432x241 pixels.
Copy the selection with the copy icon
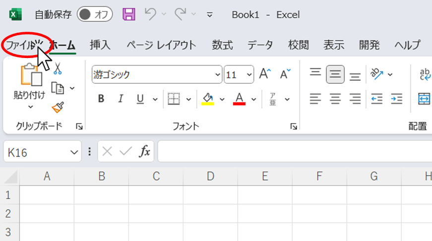58,88
